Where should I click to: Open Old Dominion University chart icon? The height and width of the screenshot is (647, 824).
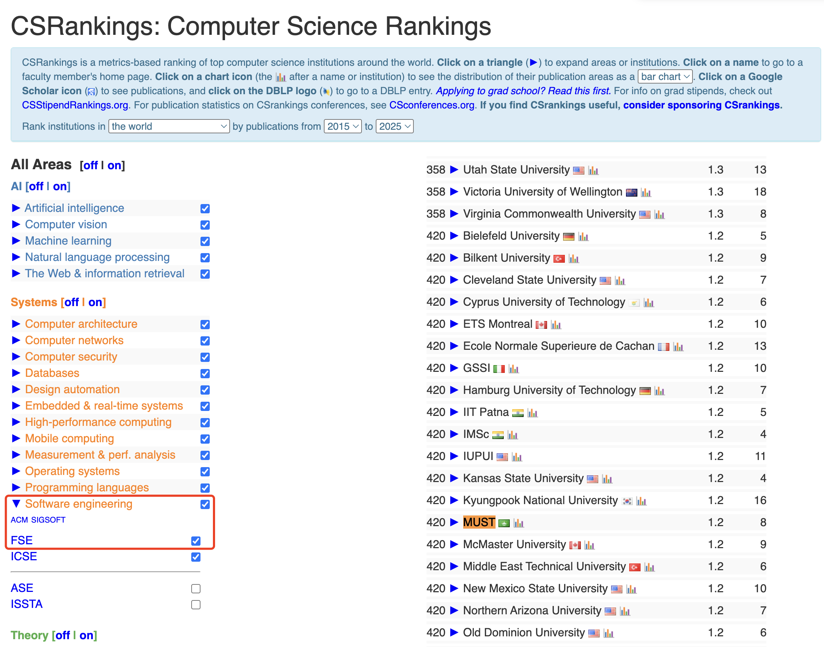pyautogui.click(x=609, y=633)
